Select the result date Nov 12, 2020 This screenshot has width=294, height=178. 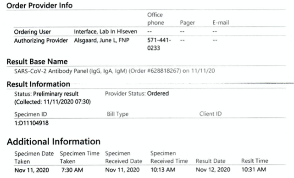[213, 170]
